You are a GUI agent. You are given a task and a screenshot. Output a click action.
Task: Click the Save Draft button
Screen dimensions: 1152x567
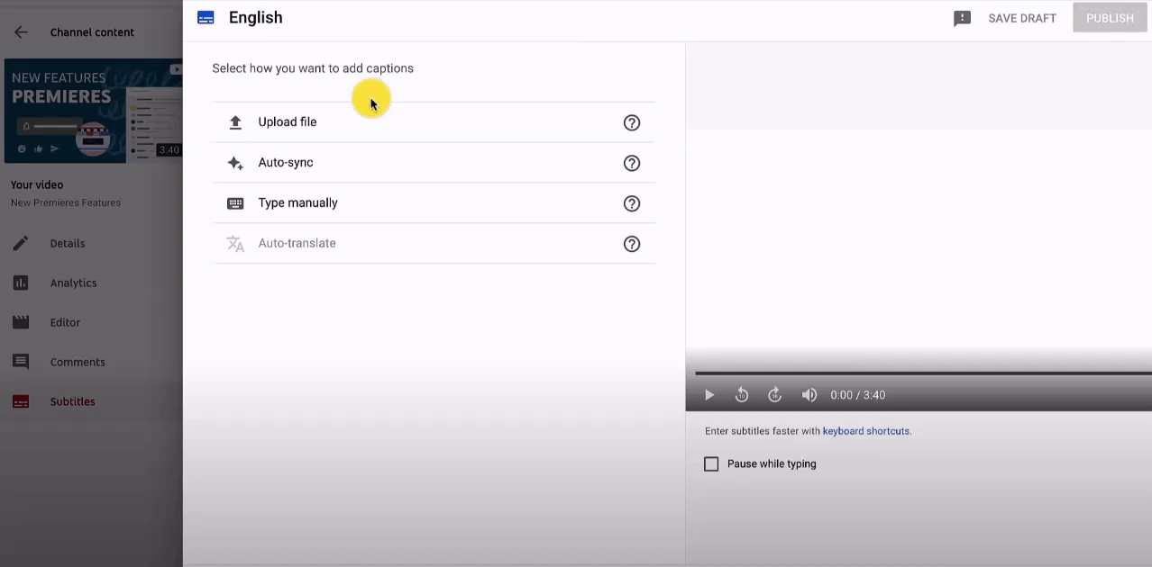tap(1022, 18)
